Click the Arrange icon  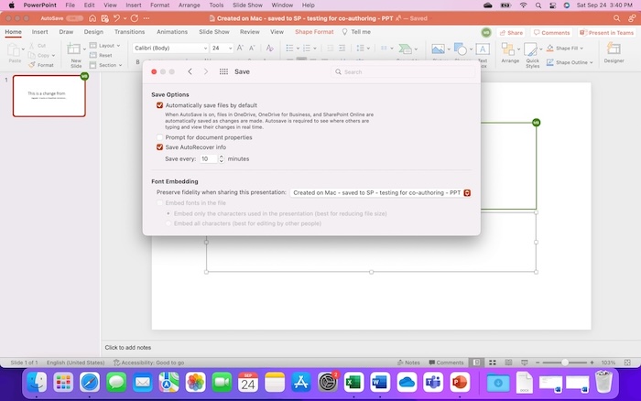click(x=508, y=49)
